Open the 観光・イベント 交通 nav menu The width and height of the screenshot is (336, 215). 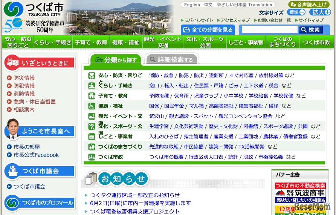[163, 42]
